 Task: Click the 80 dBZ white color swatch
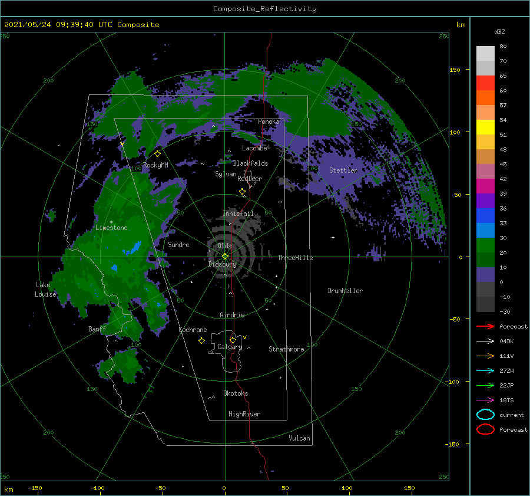point(485,54)
